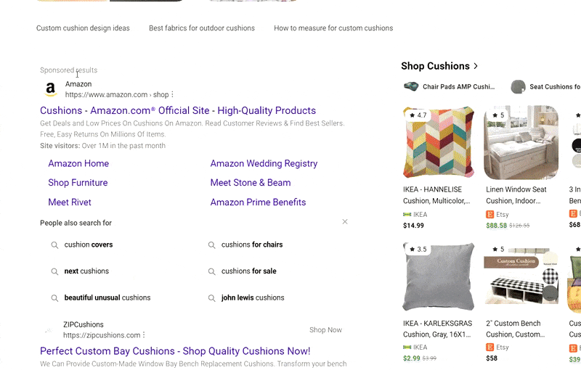Open the Amazon Wedding Registry sitelink
581x370 pixels.
(x=264, y=164)
